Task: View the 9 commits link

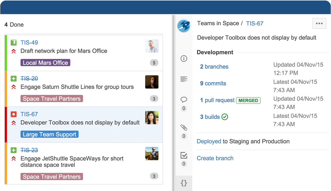Action: 213,83
